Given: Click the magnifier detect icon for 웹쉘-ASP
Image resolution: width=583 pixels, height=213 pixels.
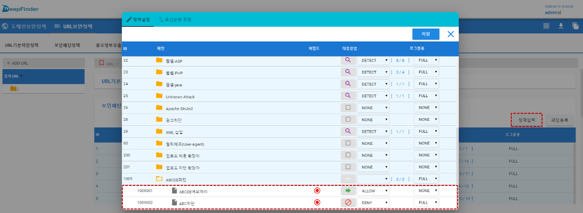Looking at the screenshot, I should tap(348, 60).
